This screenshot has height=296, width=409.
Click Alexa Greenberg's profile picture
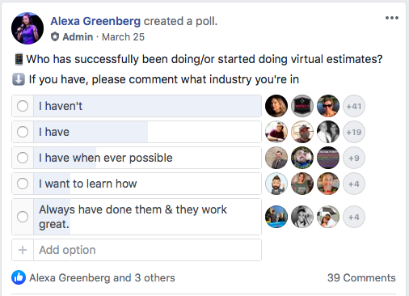[27, 28]
